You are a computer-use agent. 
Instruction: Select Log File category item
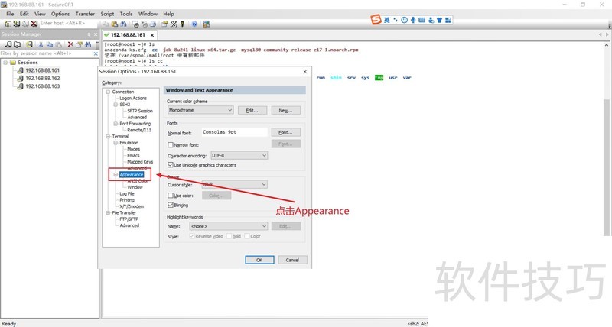coord(127,194)
